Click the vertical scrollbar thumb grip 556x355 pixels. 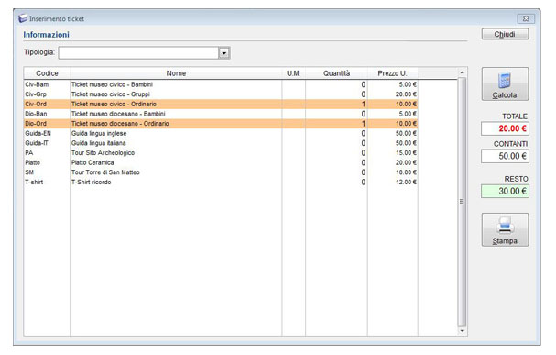point(462,201)
